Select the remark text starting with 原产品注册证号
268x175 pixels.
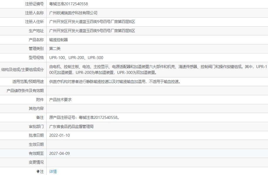[84, 117]
